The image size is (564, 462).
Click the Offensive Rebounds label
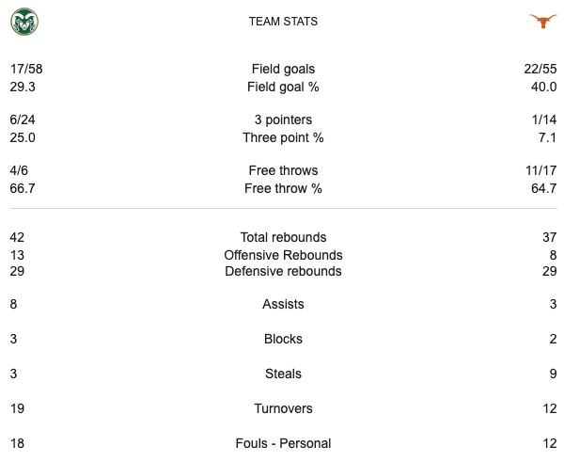pos(283,255)
